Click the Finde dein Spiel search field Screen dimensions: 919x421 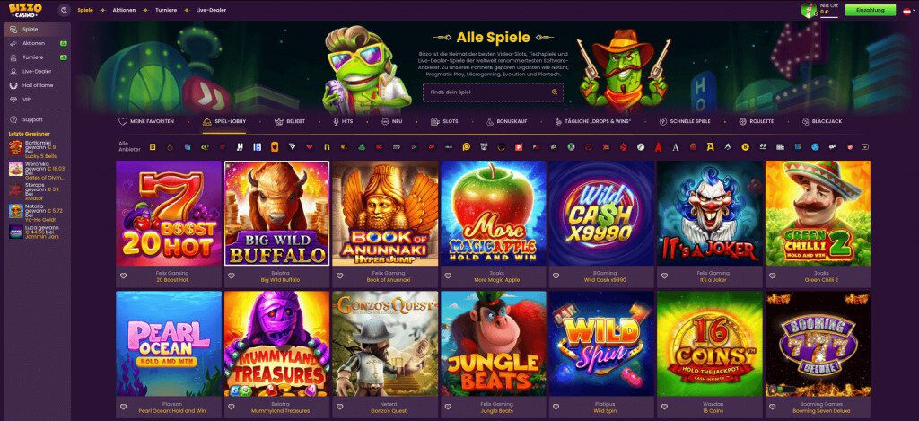click(493, 92)
